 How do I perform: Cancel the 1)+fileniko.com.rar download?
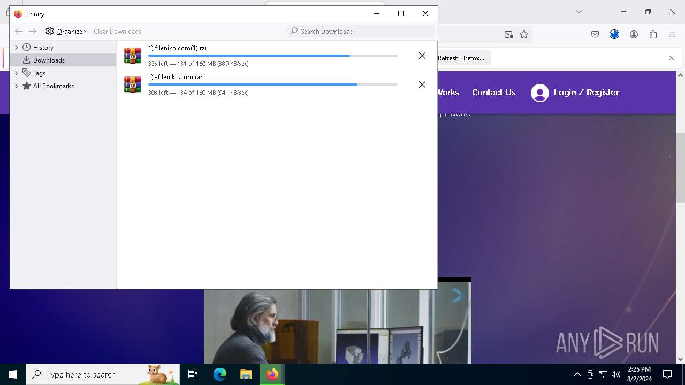pyautogui.click(x=422, y=84)
